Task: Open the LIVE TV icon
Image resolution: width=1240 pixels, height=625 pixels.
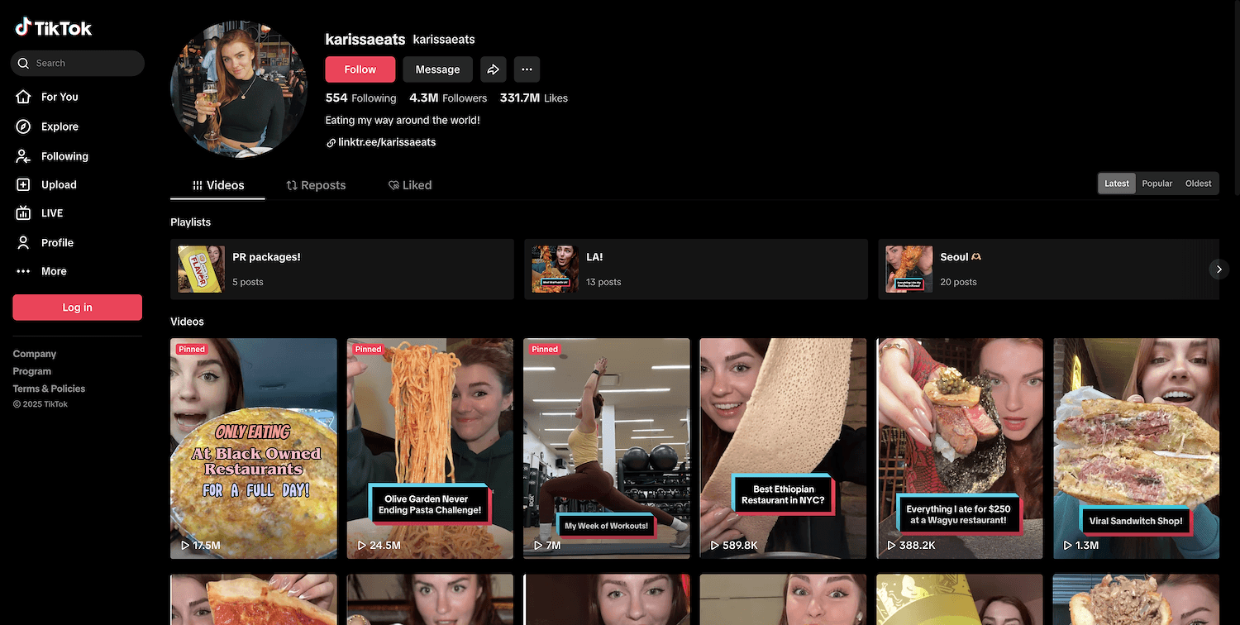Action: [24, 213]
